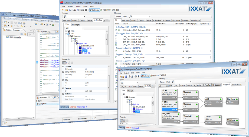
Task: Collapse Coding section in Properties grid
Action: (63, 66)
